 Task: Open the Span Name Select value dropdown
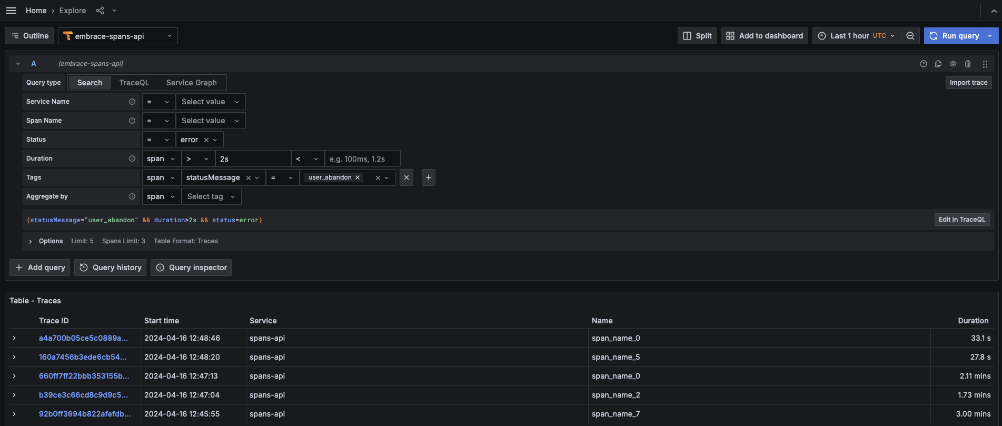(211, 121)
